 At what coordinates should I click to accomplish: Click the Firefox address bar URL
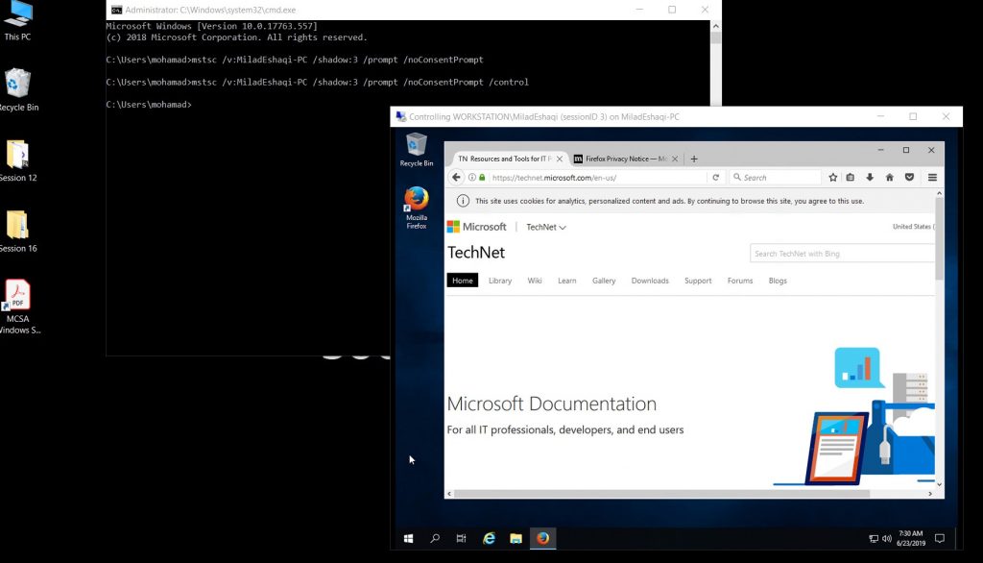[554, 178]
